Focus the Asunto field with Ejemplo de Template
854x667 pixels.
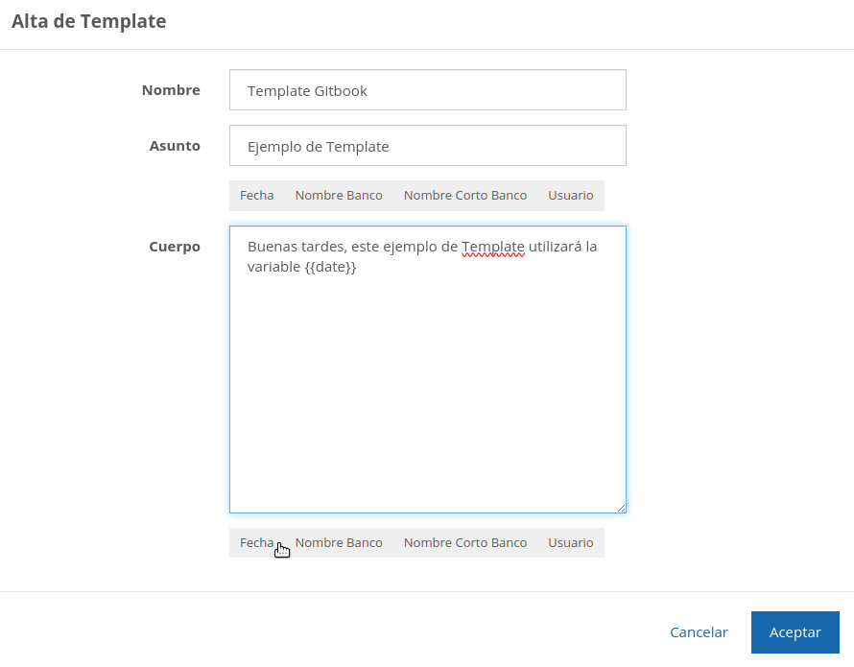[427, 146]
